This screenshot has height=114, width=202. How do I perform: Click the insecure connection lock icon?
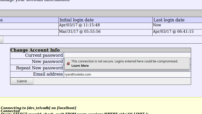click(68, 63)
